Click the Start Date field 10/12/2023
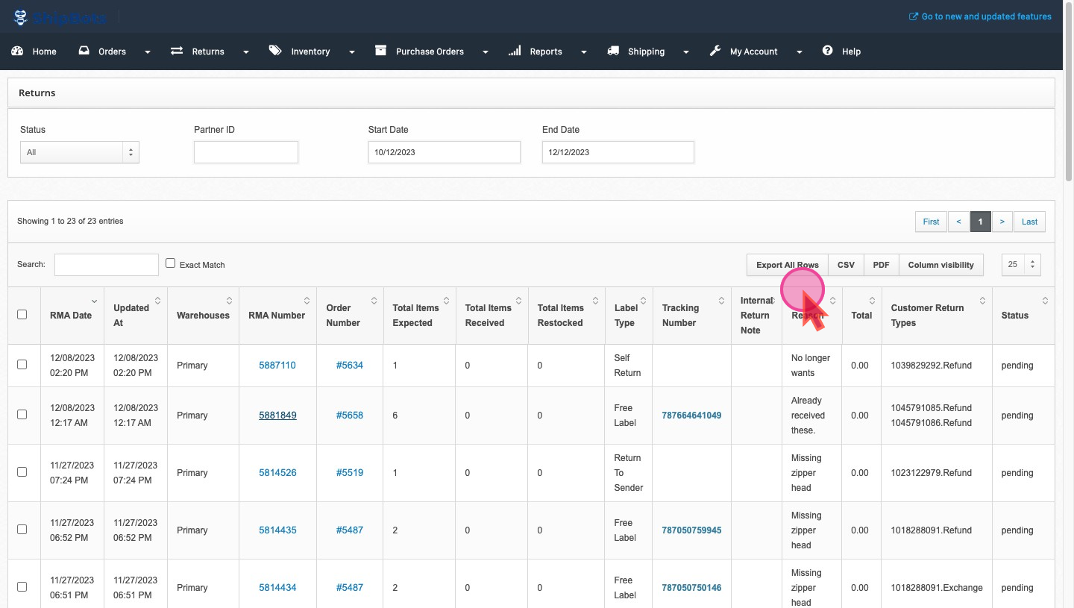Image resolution: width=1074 pixels, height=608 pixels. click(x=445, y=152)
